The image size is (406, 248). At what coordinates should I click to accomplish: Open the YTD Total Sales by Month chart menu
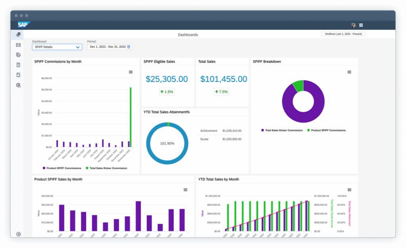(x=349, y=190)
